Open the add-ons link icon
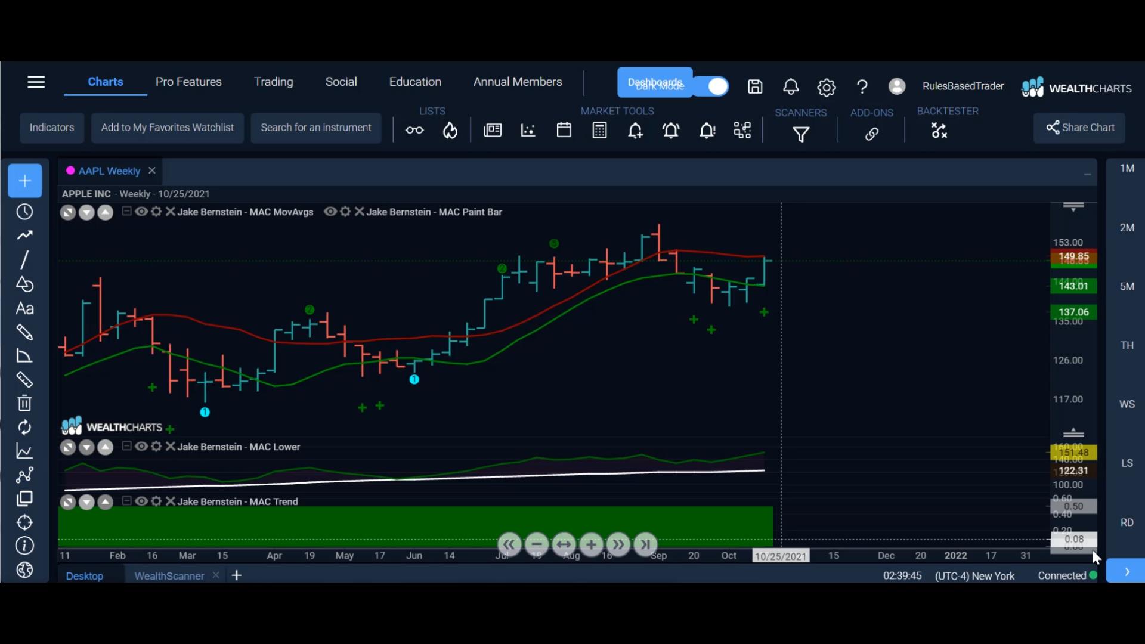 (x=872, y=134)
